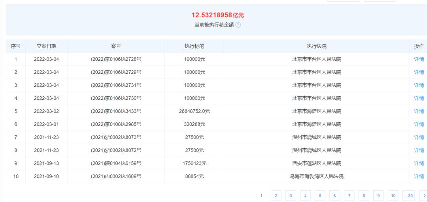Click amount 320288元
This screenshot has width=427, height=202.
[x=195, y=124]
